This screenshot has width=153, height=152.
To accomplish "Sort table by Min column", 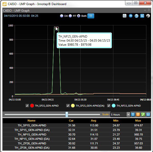I will (116, 121).
